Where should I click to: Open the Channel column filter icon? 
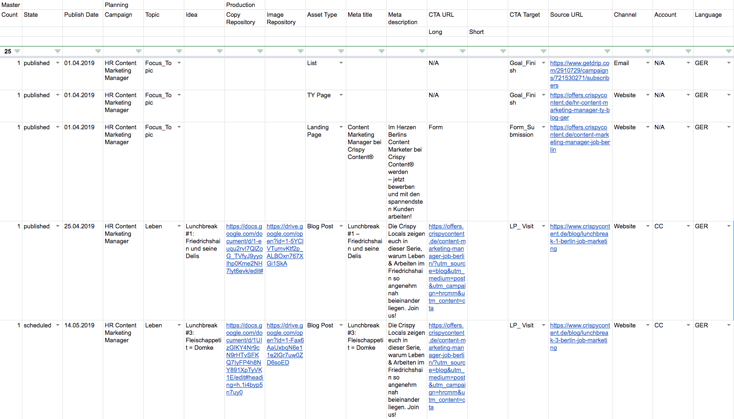[x=648, y=51]
